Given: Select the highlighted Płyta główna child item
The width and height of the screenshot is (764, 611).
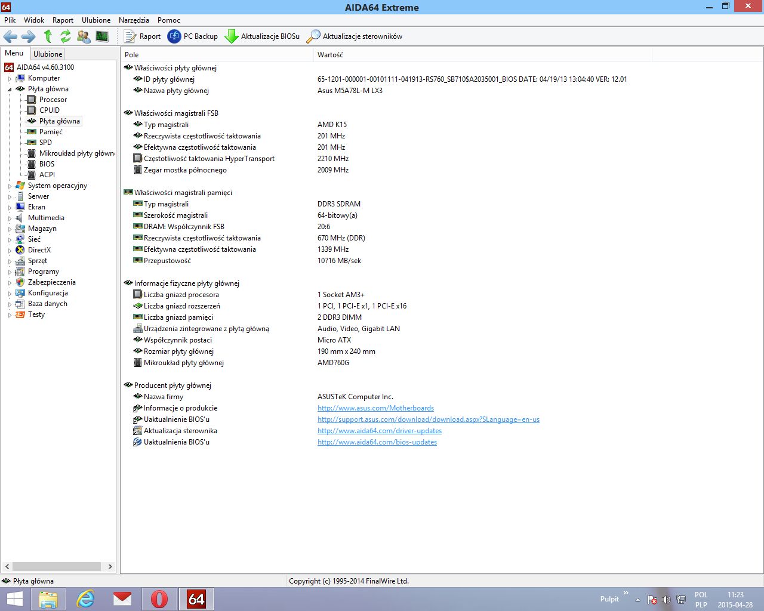Looking at the screenshot, I should (x=60, y=121).
